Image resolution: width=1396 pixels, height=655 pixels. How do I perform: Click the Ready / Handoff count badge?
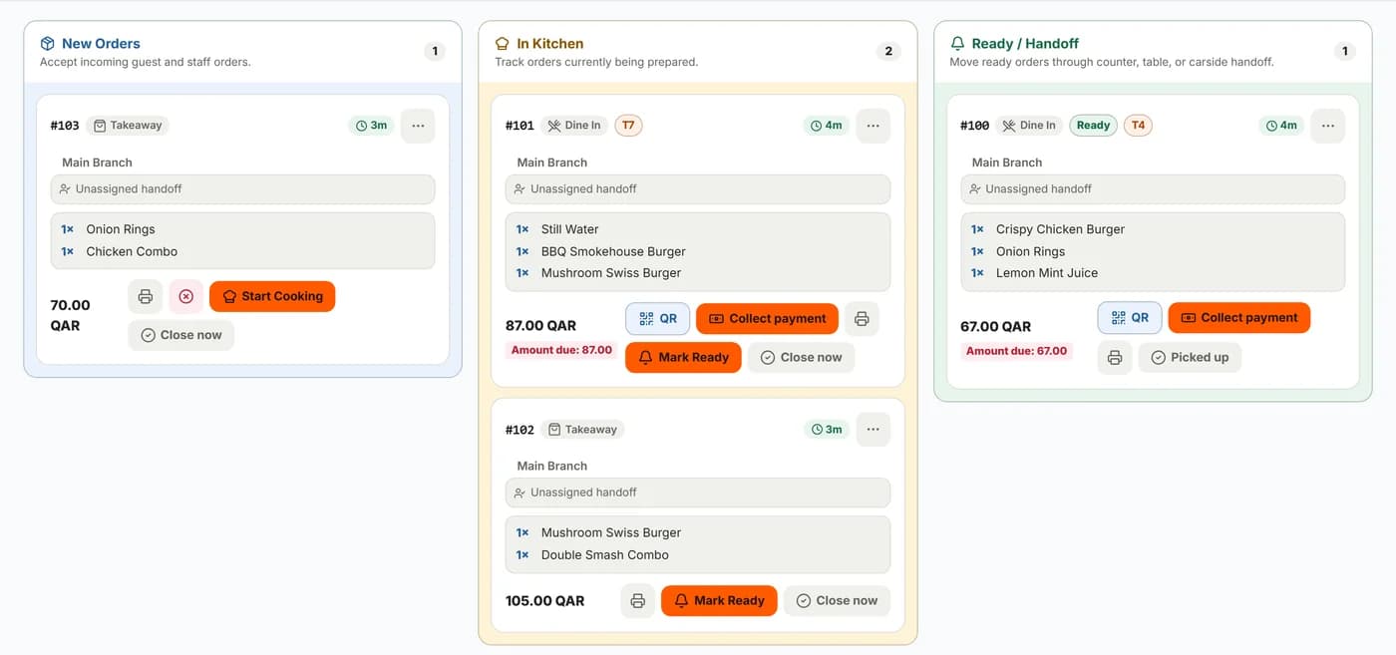(x=1344, y=51)
